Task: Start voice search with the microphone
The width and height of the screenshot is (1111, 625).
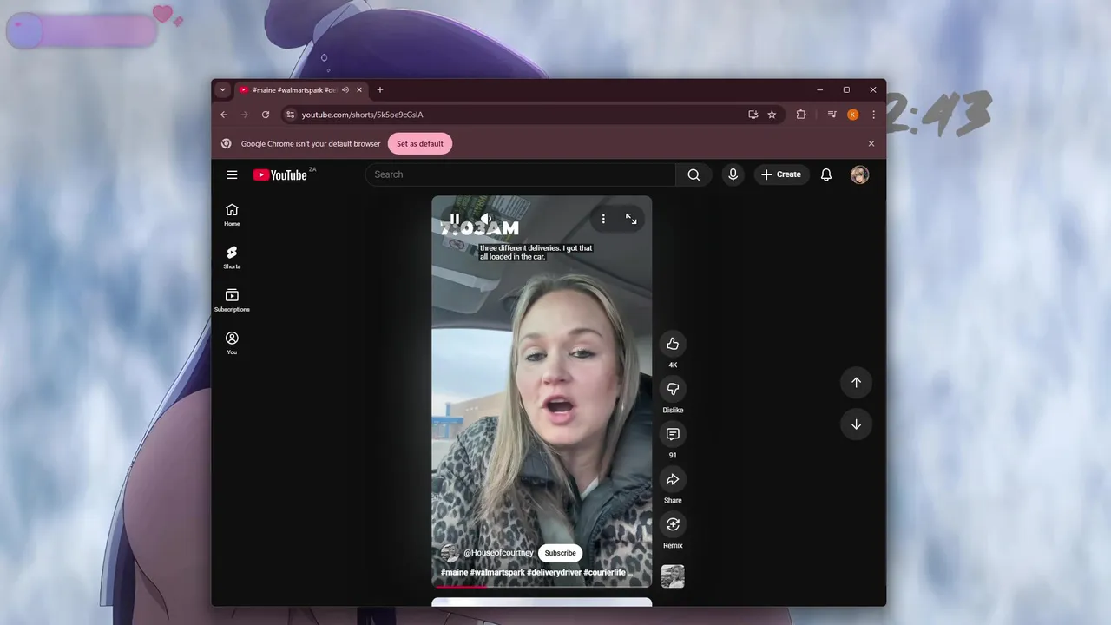Action: click(733, 174)
